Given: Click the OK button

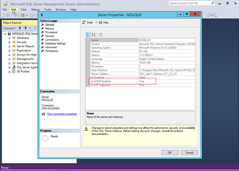Looking at the screenshot, I should pyautogui.click(x=170, y=153).
